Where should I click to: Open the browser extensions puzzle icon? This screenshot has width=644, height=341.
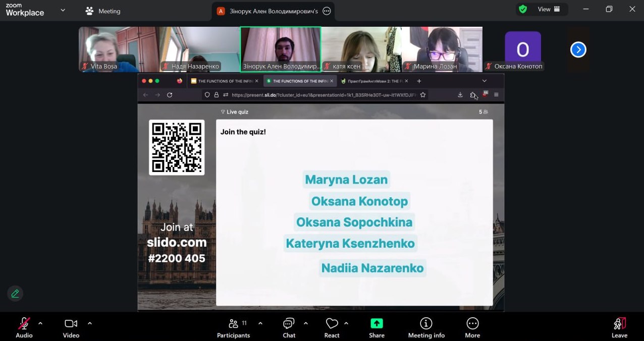coord(473,95)
